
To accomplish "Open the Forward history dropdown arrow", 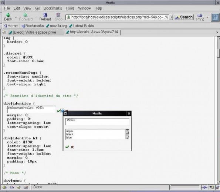I will (x=36, y=17).
